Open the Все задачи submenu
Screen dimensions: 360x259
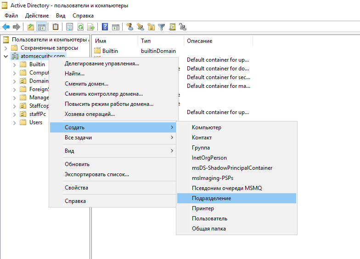click(112, 138)
